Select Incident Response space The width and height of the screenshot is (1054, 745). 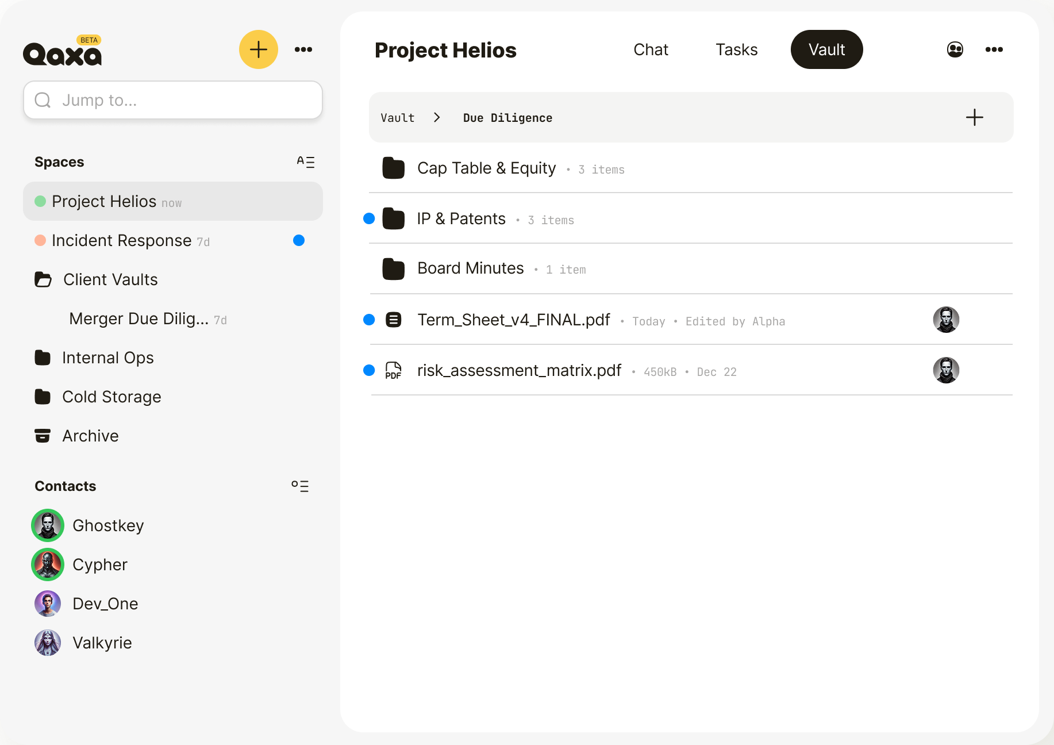point(121,241)
